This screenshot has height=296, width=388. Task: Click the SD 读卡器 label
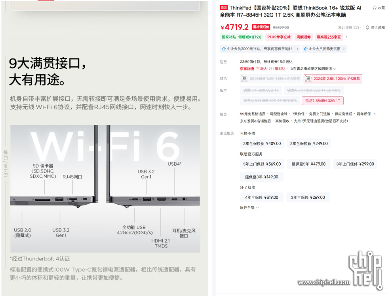coord(43,171)
